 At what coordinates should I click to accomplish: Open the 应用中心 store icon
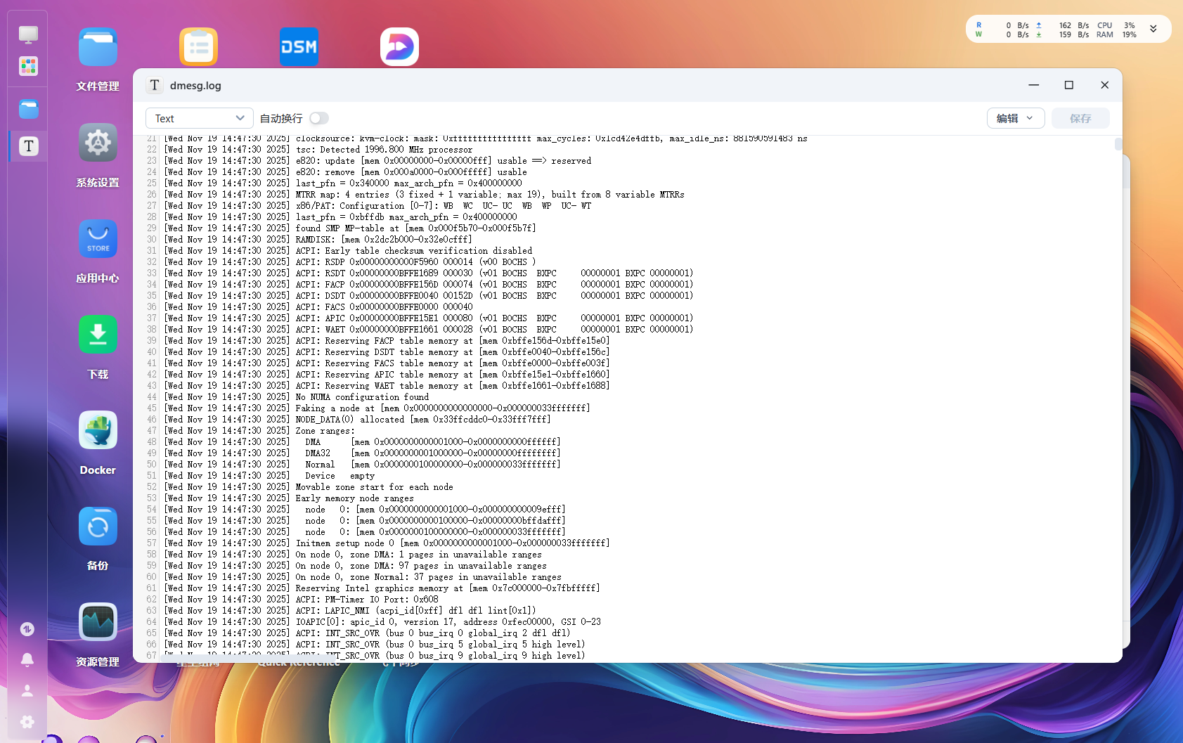pyautogui.click(x=98, y=239)
